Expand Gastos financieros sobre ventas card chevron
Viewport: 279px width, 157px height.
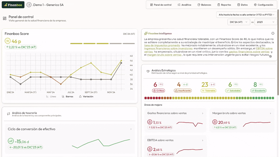click(202, 113)
